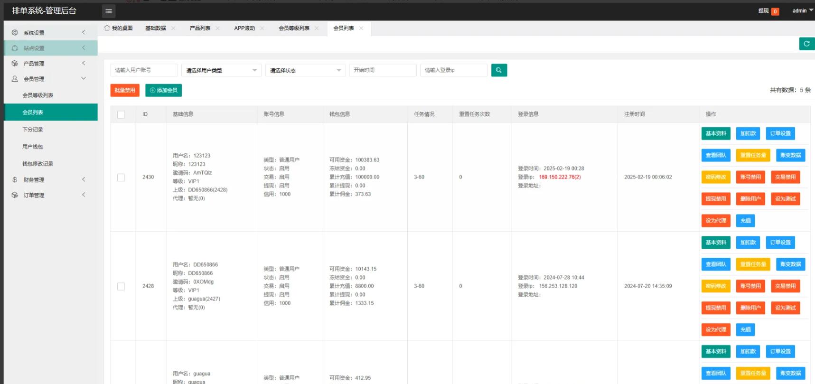
Task: Check the row checkbox for ID 2428
Action: [121, 286]
